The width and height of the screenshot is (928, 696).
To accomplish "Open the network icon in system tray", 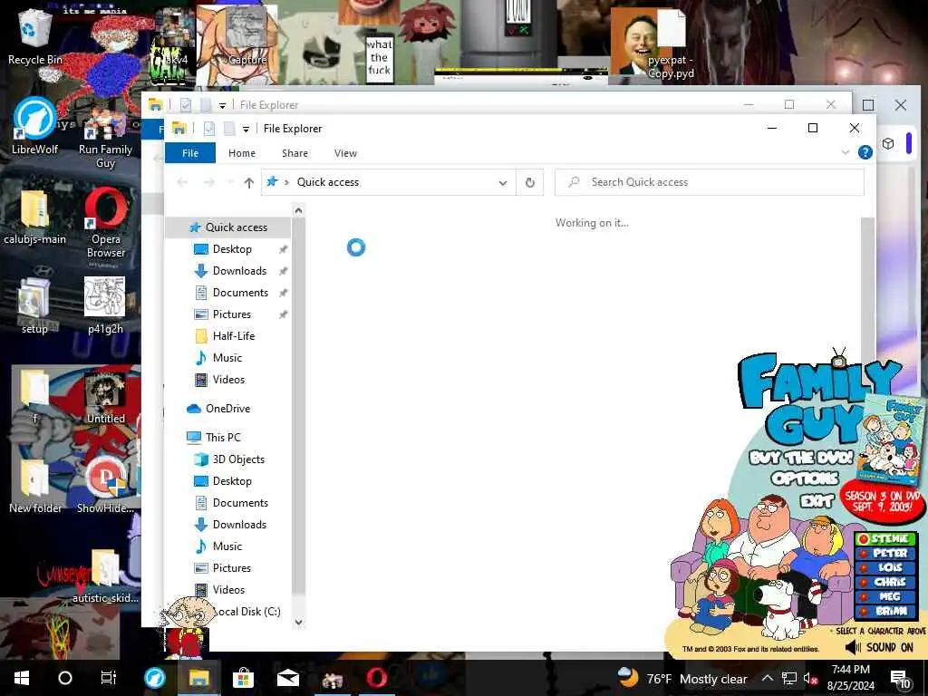I will click(x=789, y=678).
